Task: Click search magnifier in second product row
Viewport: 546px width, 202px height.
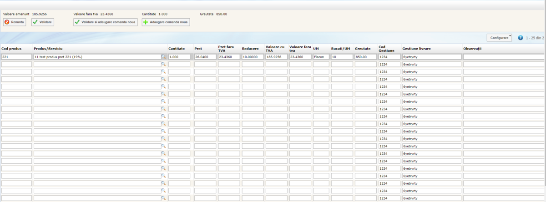Action: tap(163, 65)
